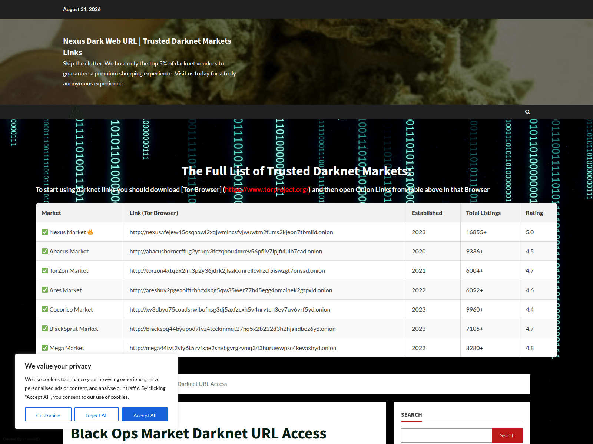This screenshot has height=444, width=593.
Task: Click the green checkmark beside Abacus Market
Action: 45,251
